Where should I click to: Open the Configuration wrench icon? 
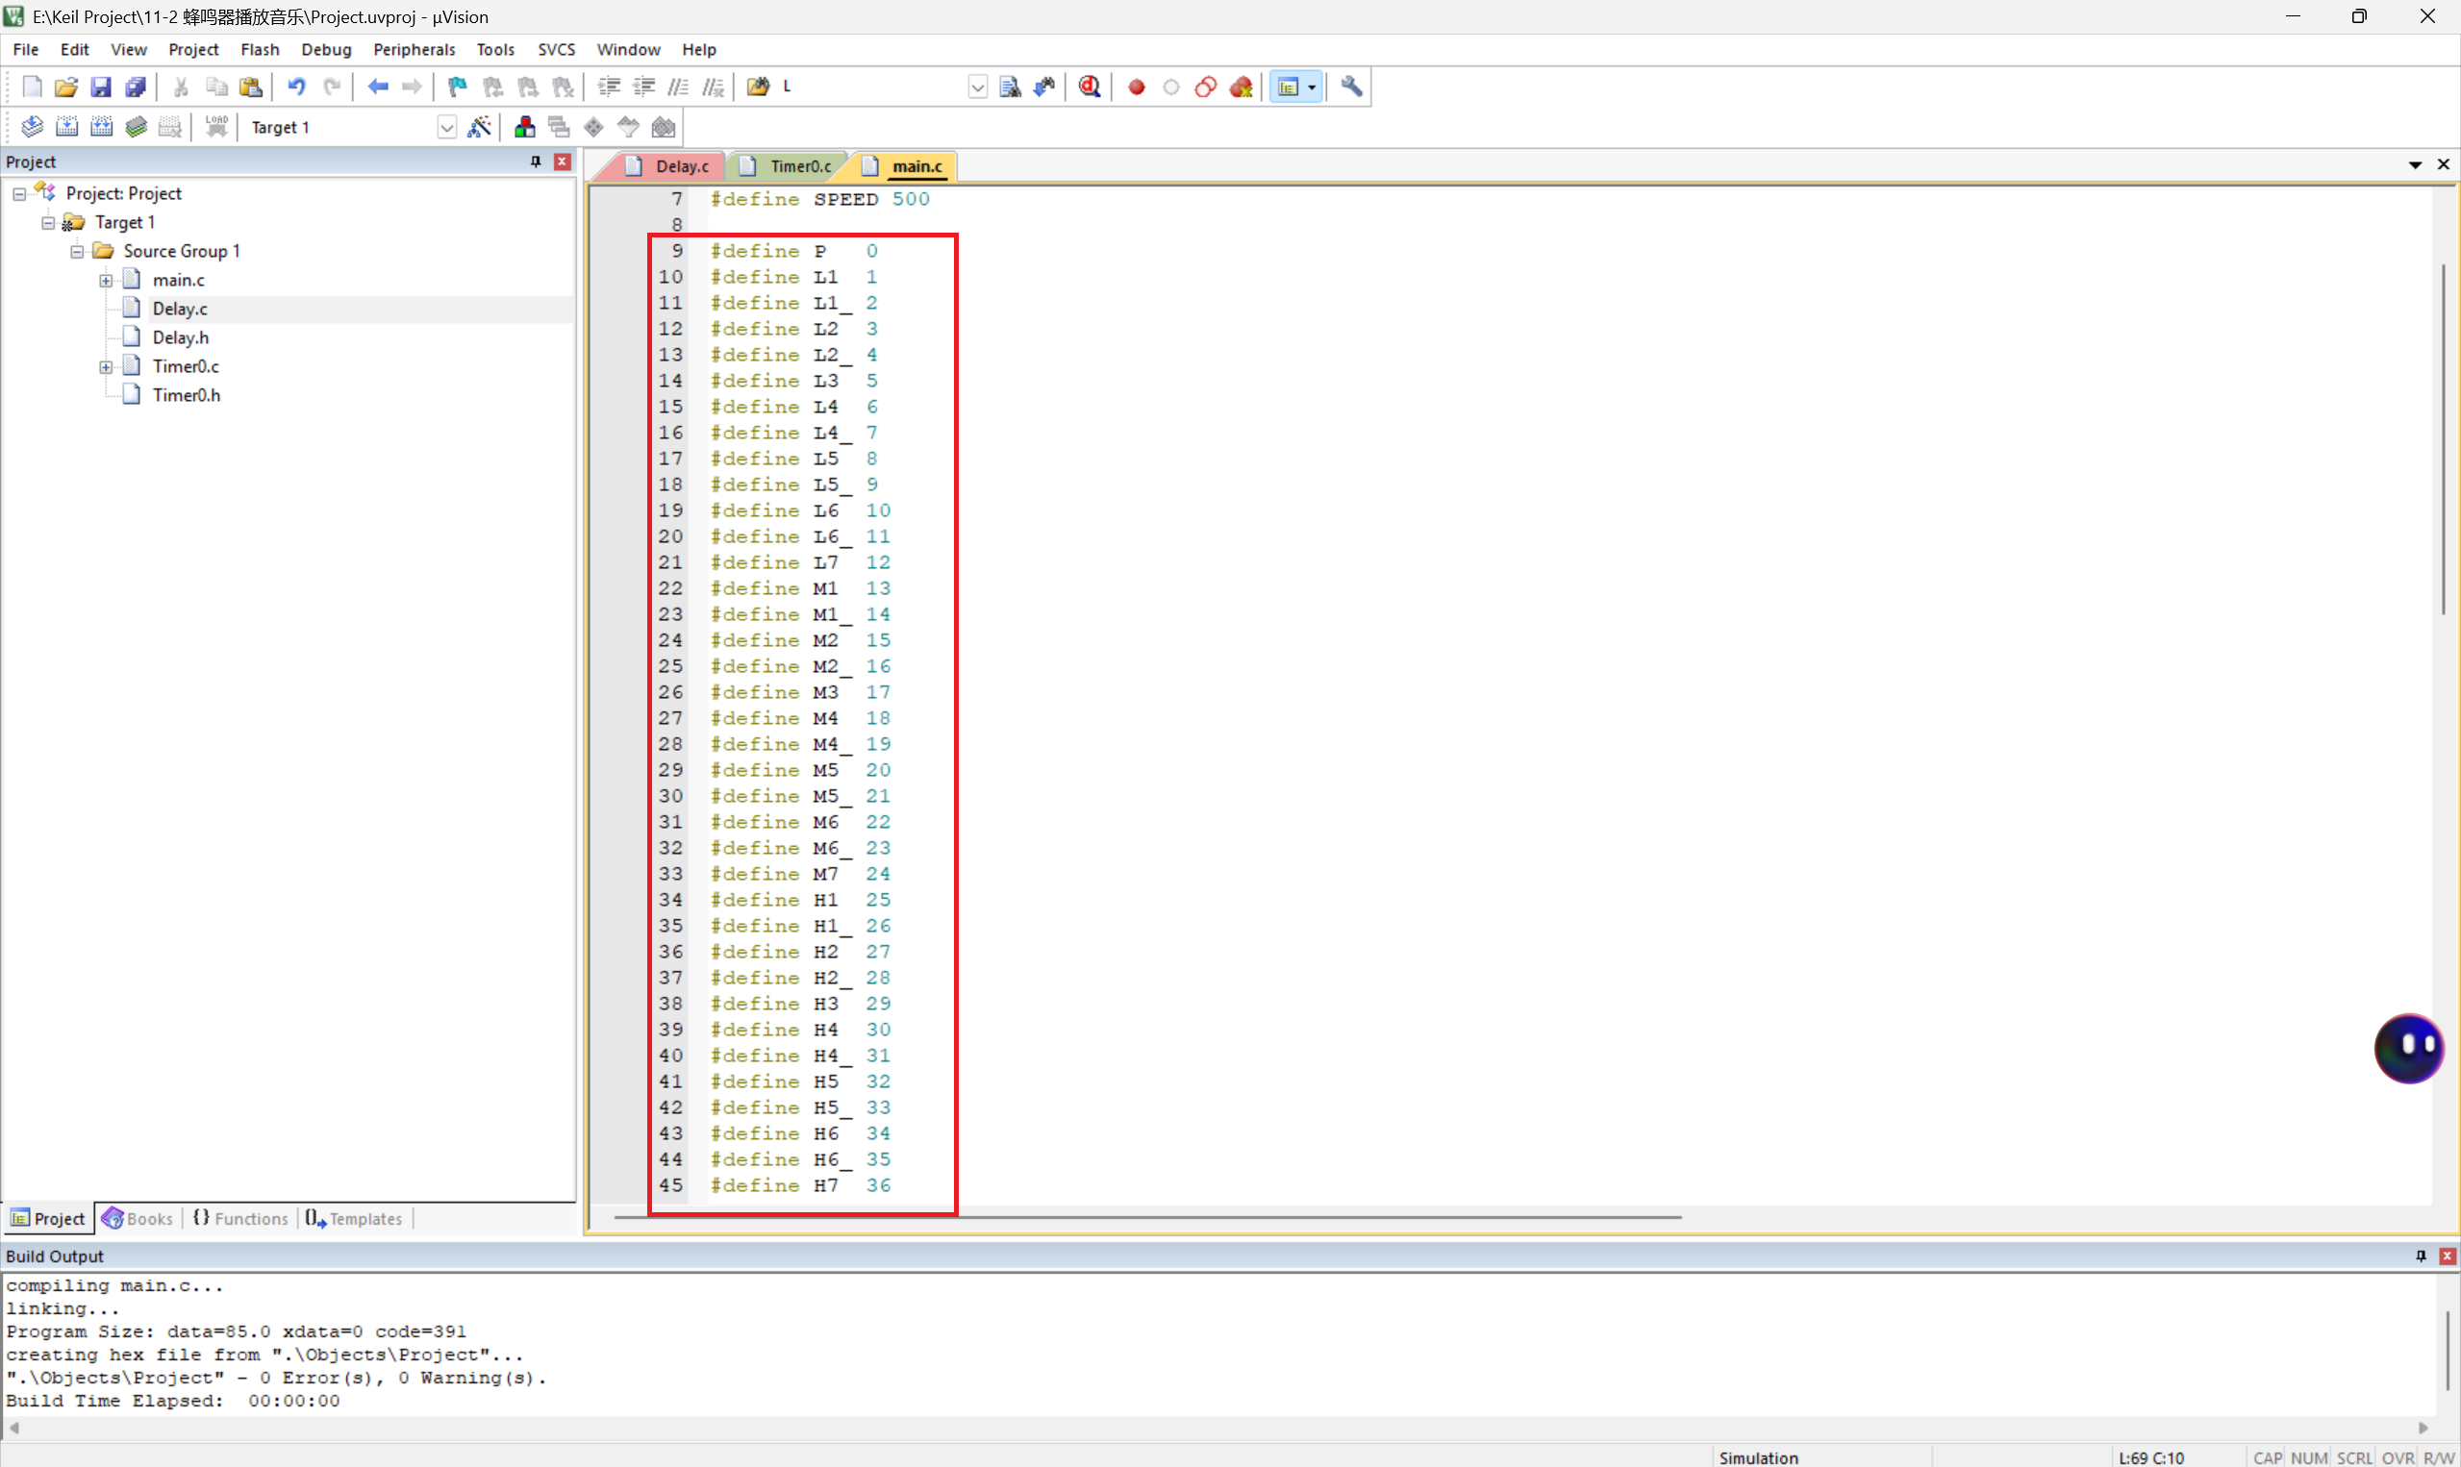point(1350,87)
